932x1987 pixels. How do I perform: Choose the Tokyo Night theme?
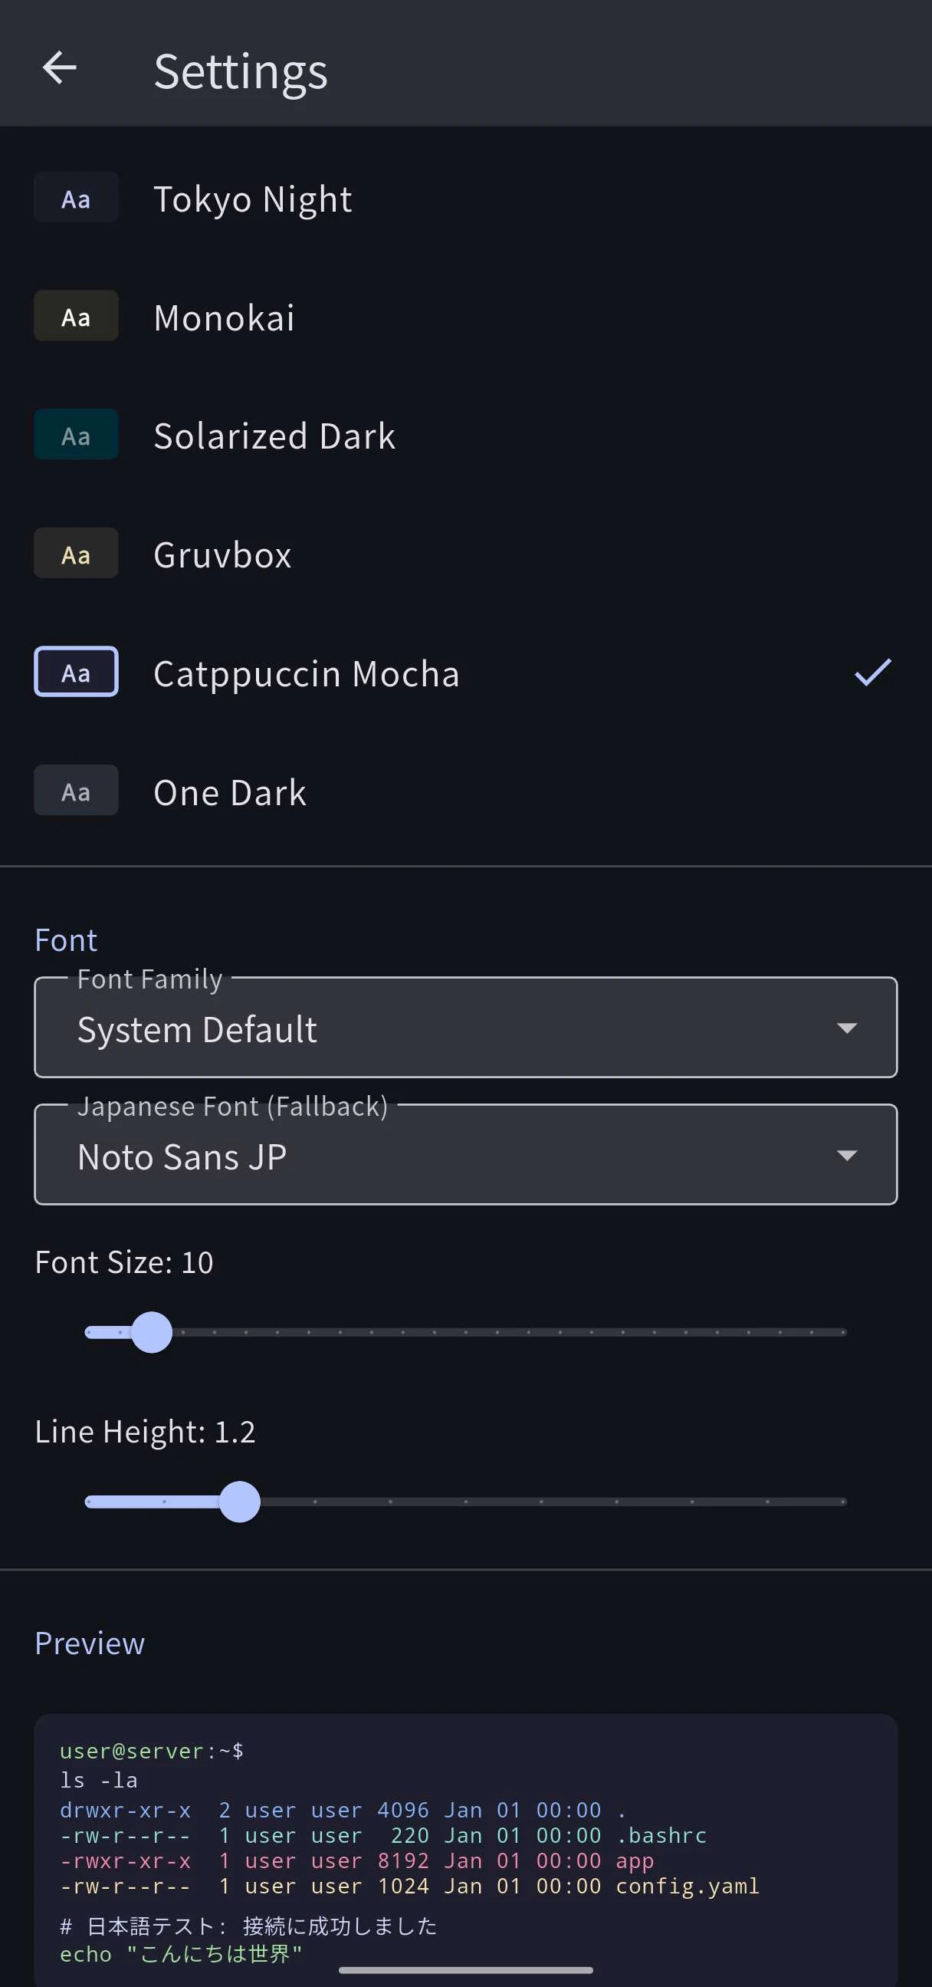(253, 198)
